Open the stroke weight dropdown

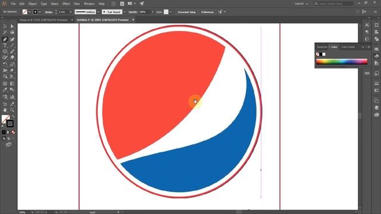pos(71,12)
